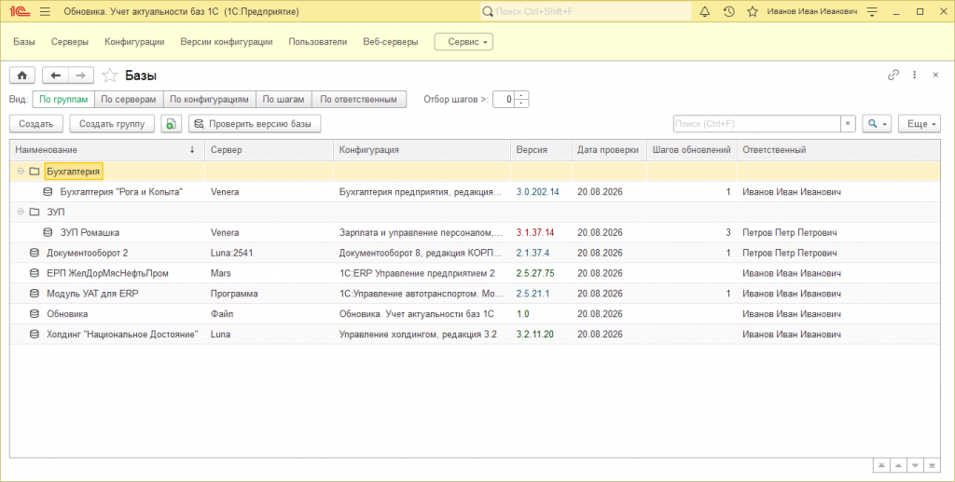Open the Версии конфигурации section
This screenshot has width=955, height=482.
coord(227,42)
